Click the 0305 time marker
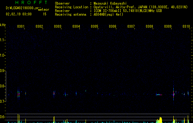 coord(95,26)
